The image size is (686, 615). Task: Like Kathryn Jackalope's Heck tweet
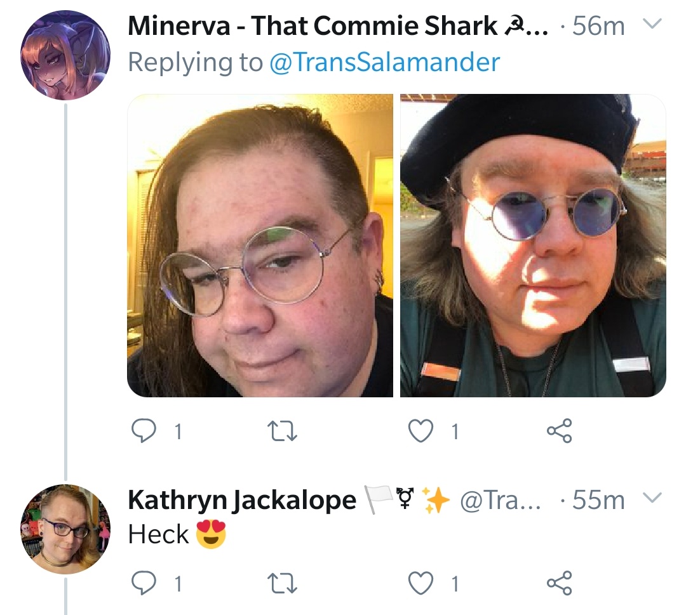pos(420,583)
